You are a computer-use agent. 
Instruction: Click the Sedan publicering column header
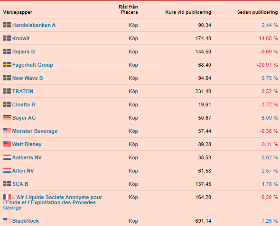(x=257, y=12)
